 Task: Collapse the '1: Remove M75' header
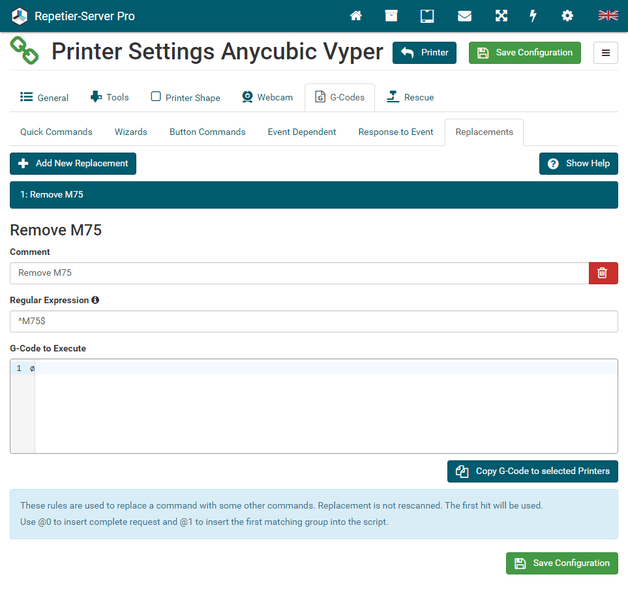pos(314,195)
